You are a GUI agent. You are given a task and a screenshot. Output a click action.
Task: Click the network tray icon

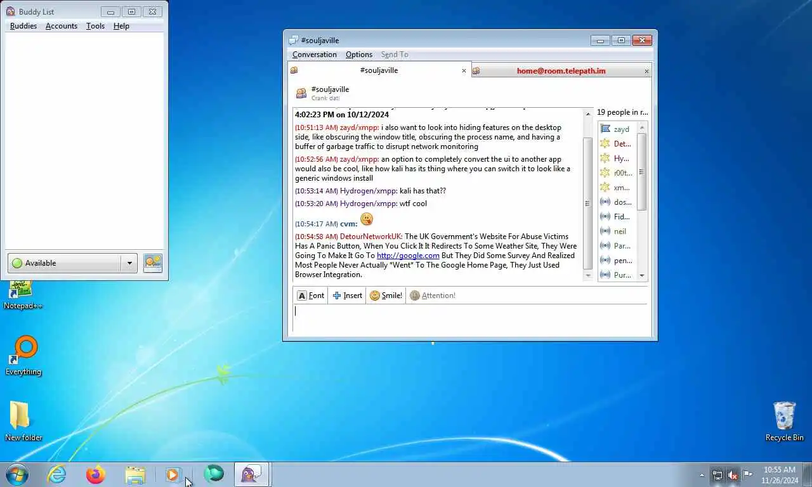[717, 474]
